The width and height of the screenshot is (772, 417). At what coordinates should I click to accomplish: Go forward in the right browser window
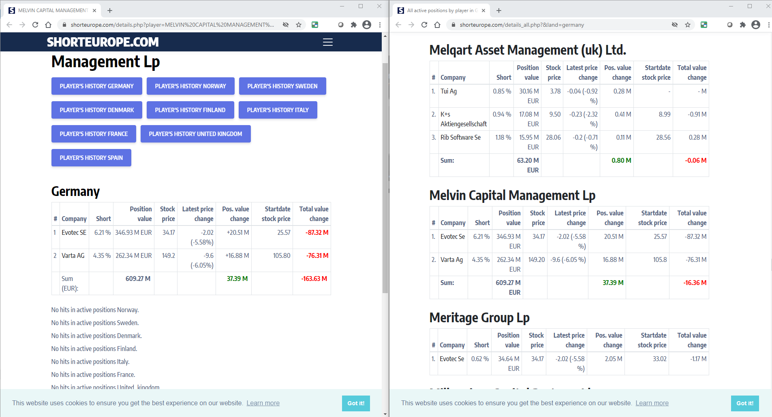click(x=411, y=25)
